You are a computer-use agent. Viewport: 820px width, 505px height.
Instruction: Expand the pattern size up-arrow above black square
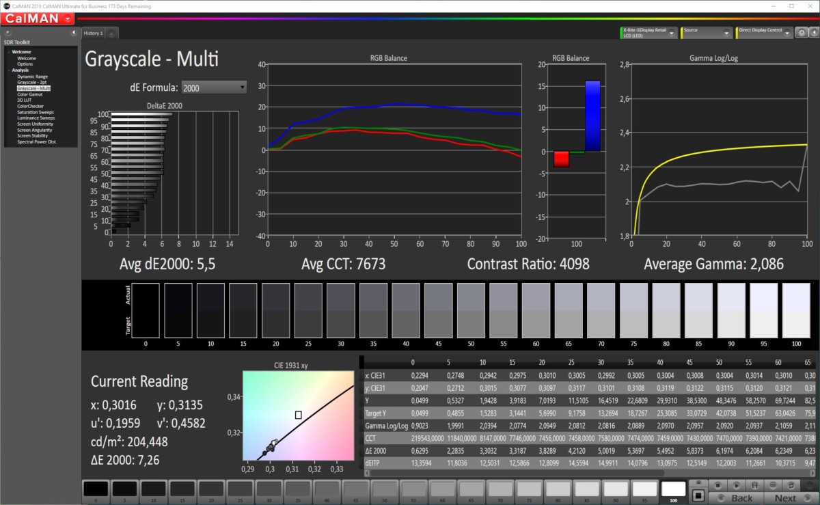pos(698,482)
